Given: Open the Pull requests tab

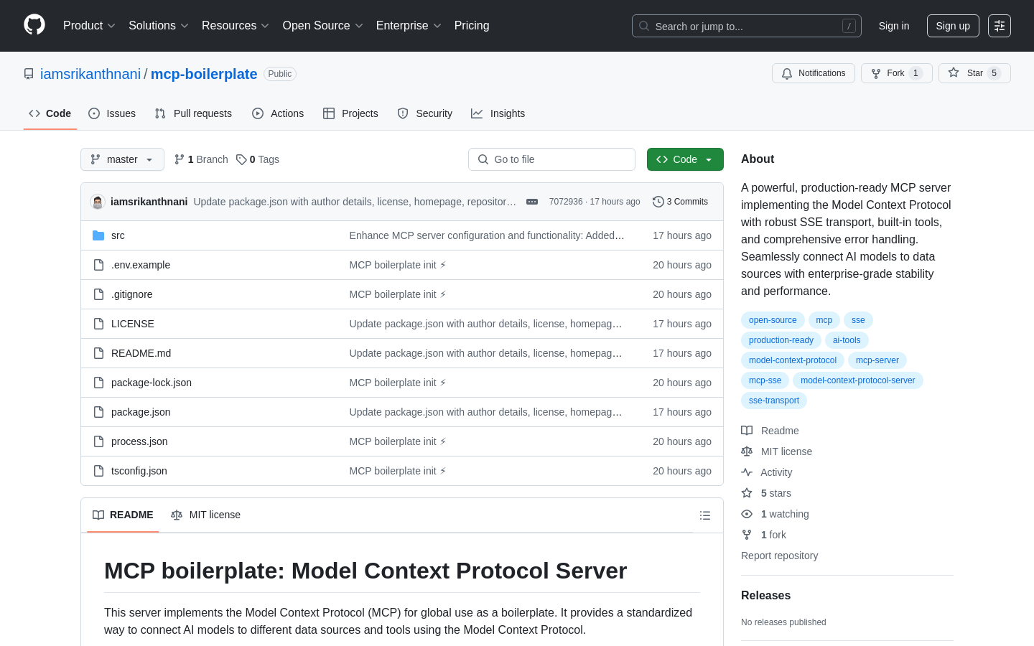Looking at the screenshot, I should 193,113.
